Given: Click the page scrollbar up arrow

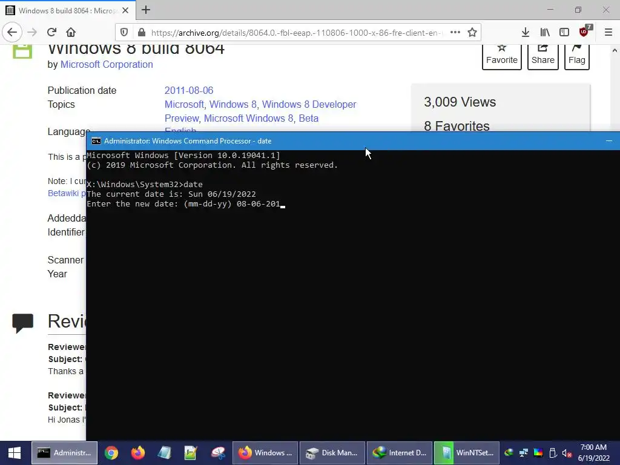Looking at the screenshot, I should 615,51.
